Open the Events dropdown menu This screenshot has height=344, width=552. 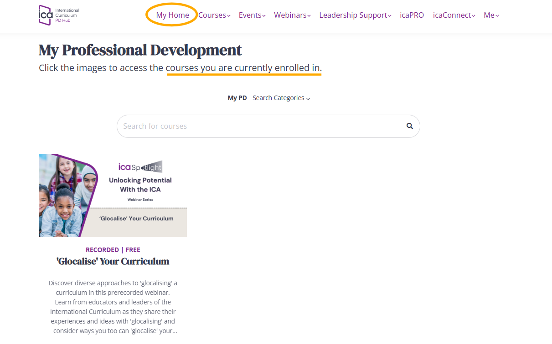point(252,15)
